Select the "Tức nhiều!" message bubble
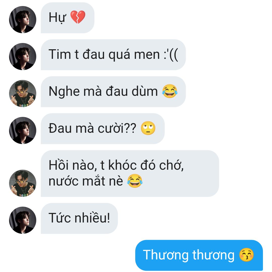Viewport: 272px width, 272px height. [79, 218]
